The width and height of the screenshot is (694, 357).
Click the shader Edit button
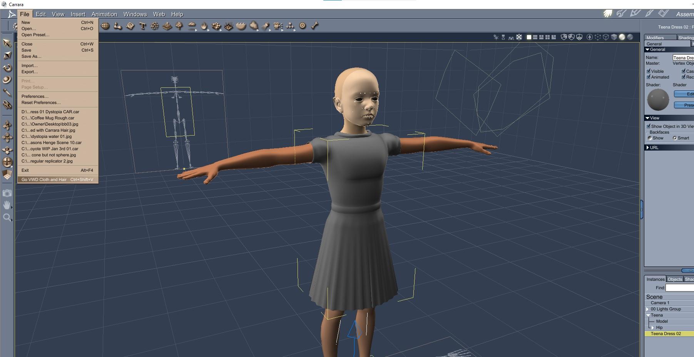click(x=684, y=94)
